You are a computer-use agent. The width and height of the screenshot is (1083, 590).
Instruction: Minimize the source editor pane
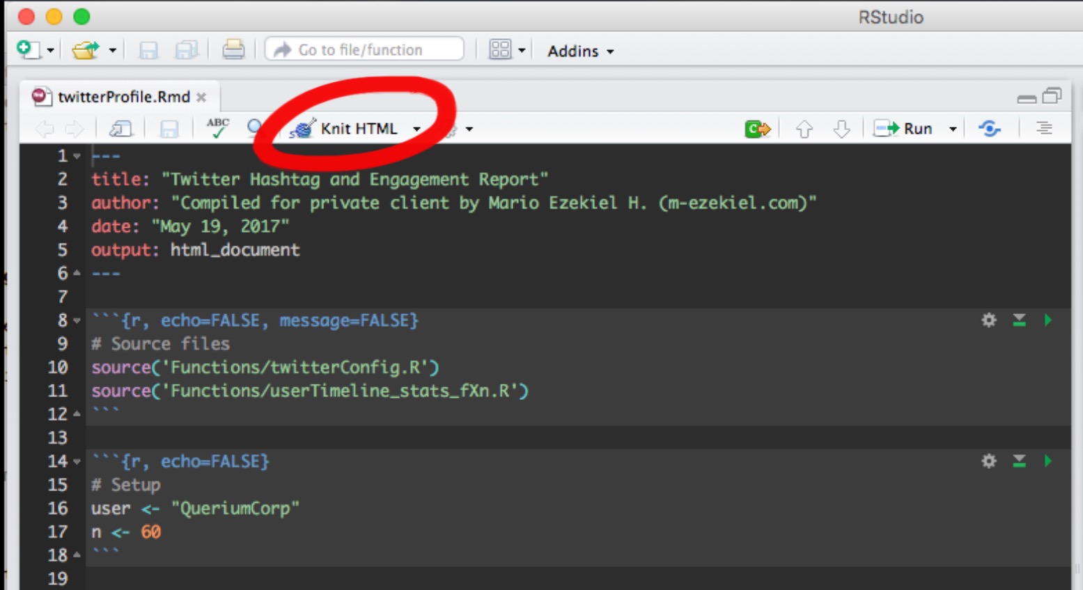coord(1027,98)
